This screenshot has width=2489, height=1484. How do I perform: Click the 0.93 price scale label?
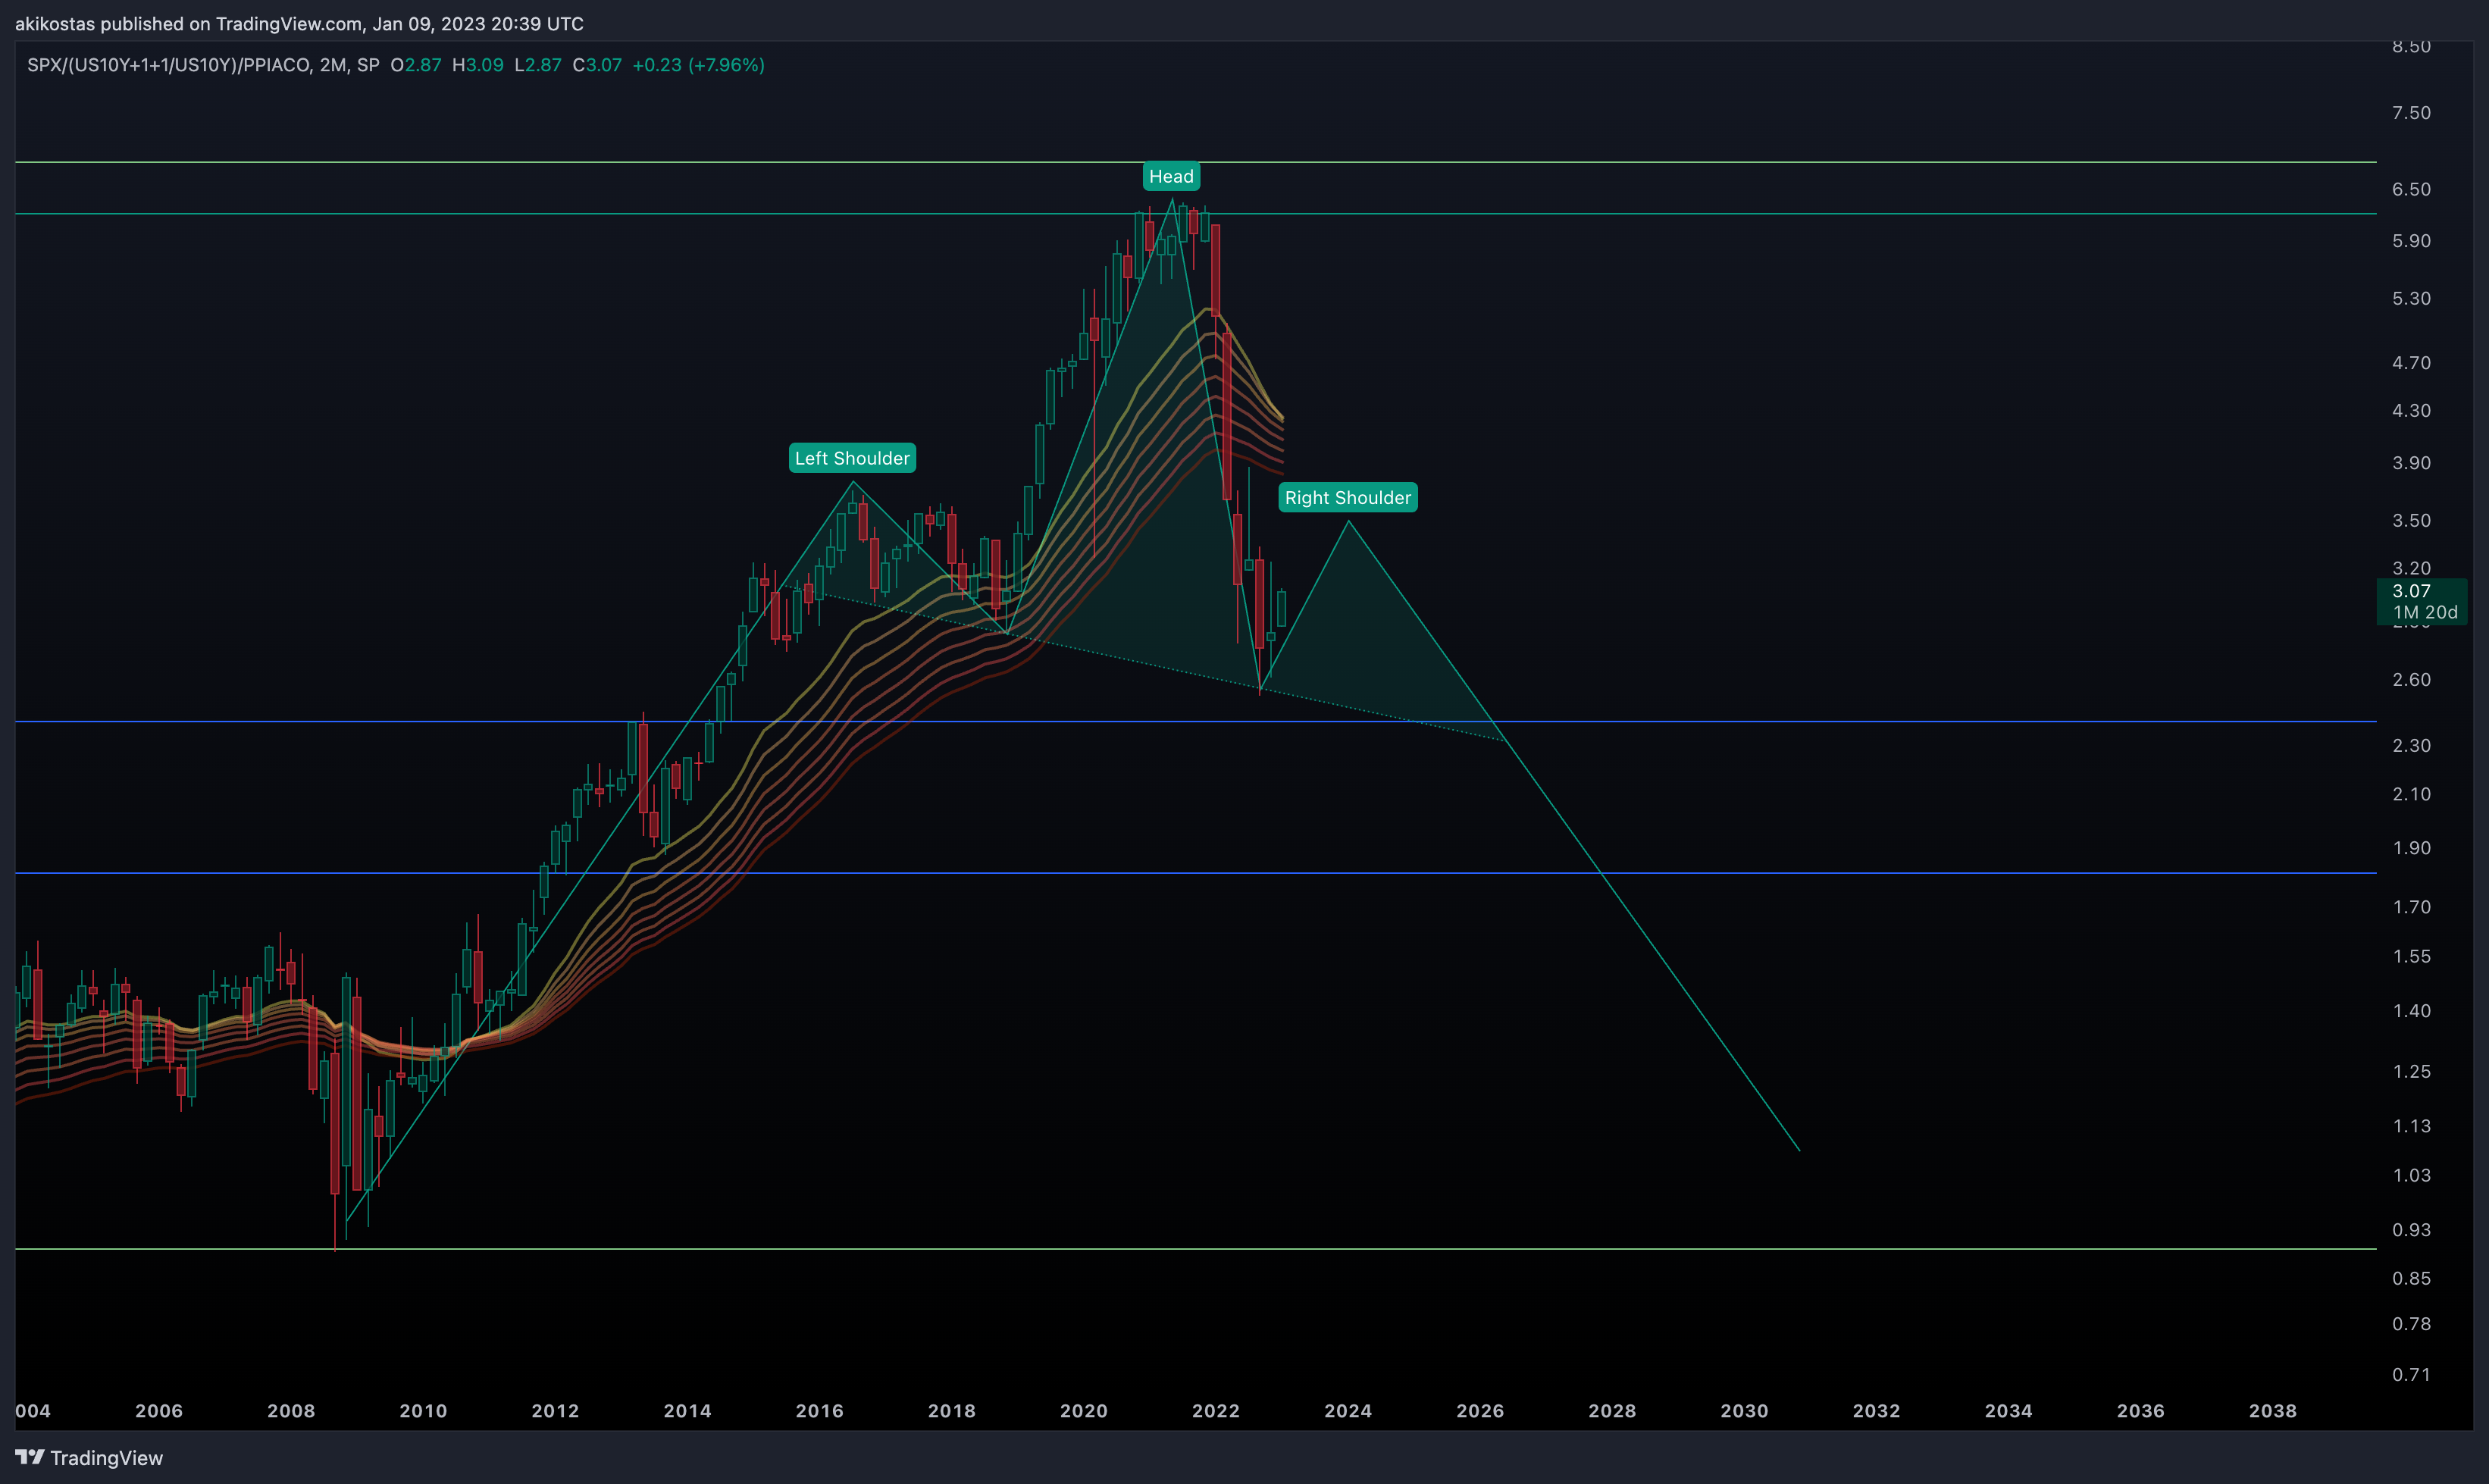[2411, 1229]
